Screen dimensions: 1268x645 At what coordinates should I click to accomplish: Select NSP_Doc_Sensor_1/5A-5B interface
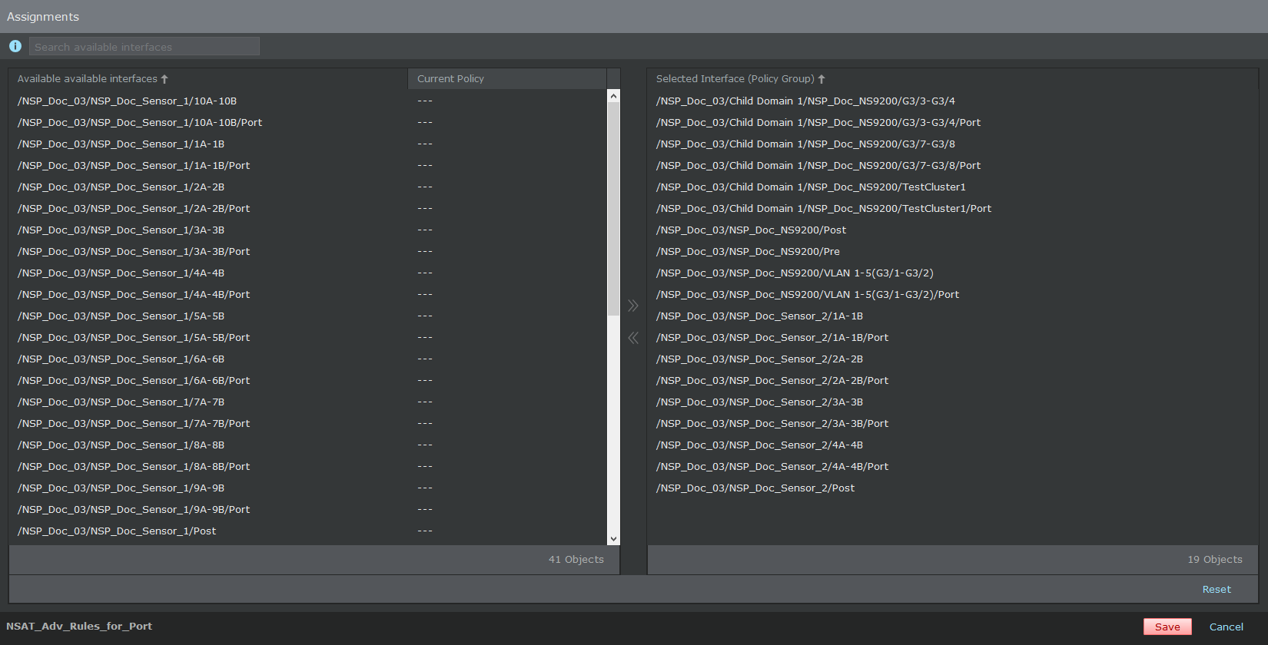307,316
